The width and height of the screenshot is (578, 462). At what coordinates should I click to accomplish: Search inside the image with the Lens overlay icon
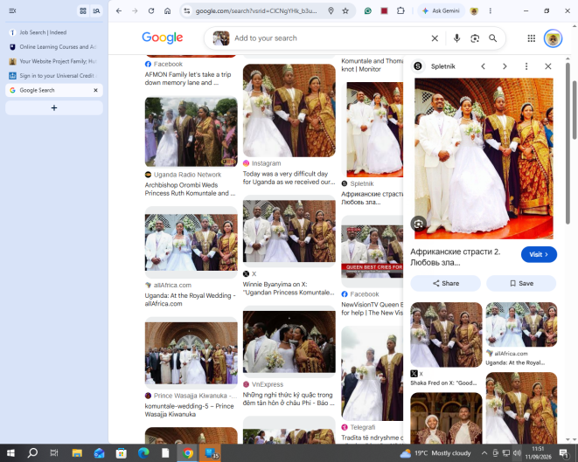click(x=418, y=224)
